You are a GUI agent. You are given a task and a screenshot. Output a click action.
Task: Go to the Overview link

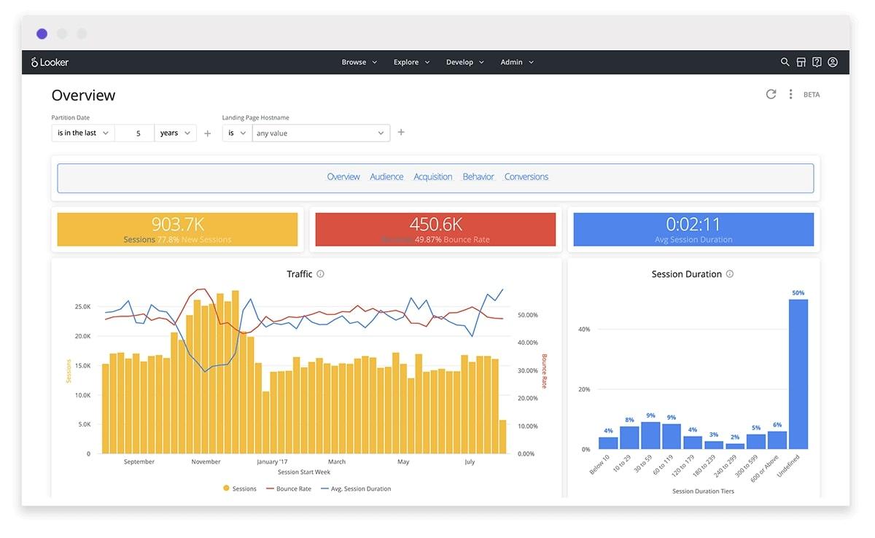click(x=343, y=177)
